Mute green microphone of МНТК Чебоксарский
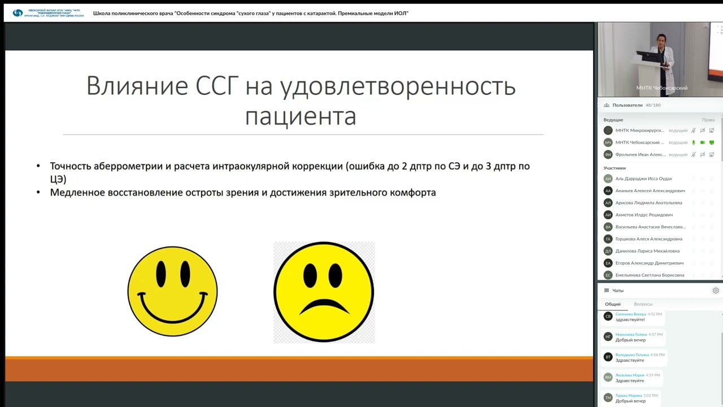Viewport: 723px width, 407px height. [694, 142]
